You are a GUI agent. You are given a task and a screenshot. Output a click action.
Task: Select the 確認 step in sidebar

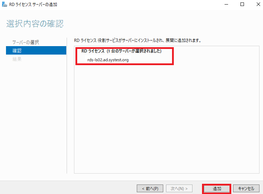pos(36,50)
